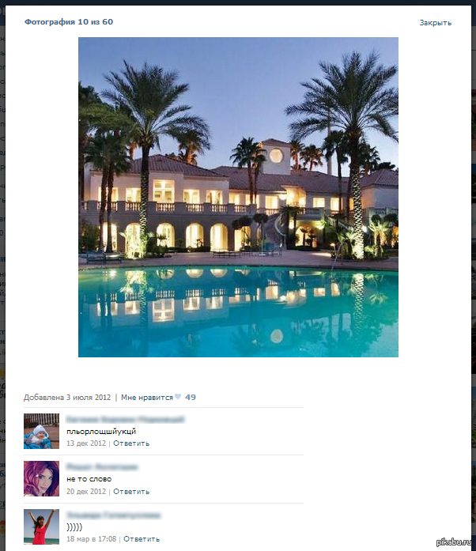Reply to the 20 дек 2012 comment
This screenshot has width=476, height=551.
click(x=131, y=492)
